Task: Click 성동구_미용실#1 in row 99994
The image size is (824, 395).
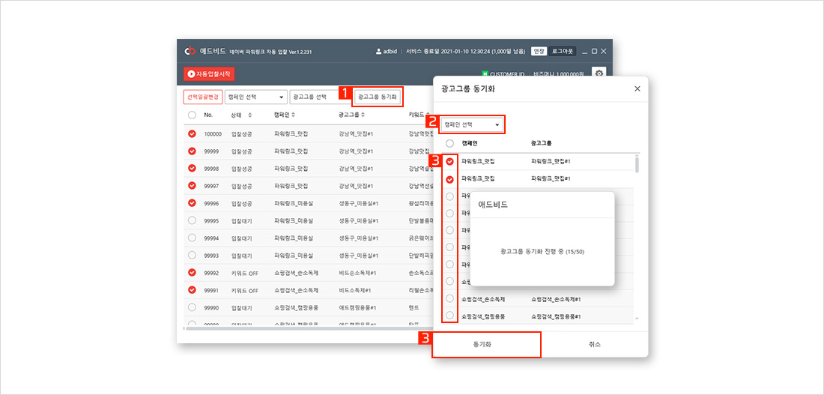Action: tap(358, 238)
